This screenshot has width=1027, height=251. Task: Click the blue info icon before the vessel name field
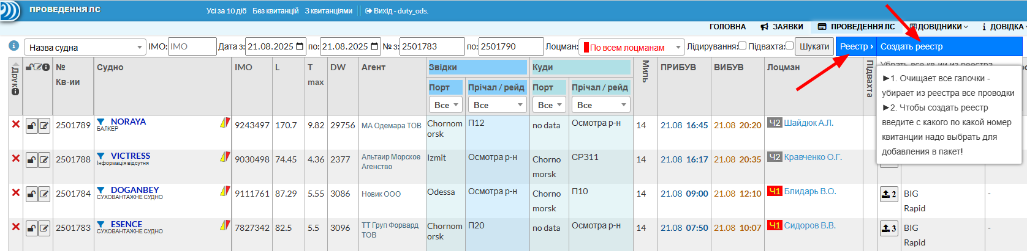pyautogui.click(x=14, y=46)
